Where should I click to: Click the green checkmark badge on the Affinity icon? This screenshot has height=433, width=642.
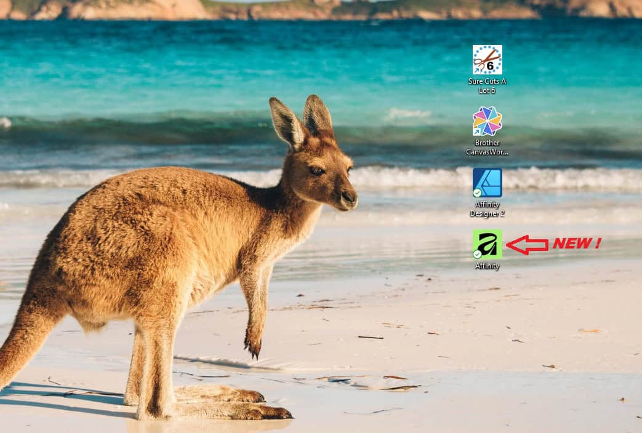click(x=477, y=255)
